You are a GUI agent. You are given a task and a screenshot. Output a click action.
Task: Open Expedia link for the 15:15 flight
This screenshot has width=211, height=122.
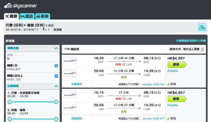[173, 105]
